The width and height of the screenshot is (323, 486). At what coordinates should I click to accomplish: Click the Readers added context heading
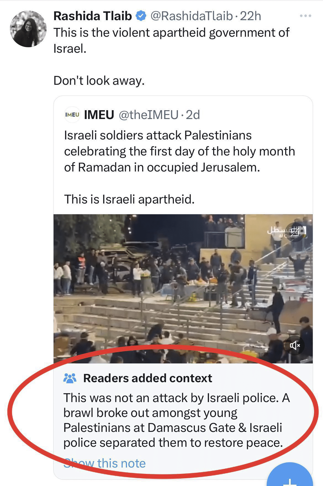[x=148, y=378]
